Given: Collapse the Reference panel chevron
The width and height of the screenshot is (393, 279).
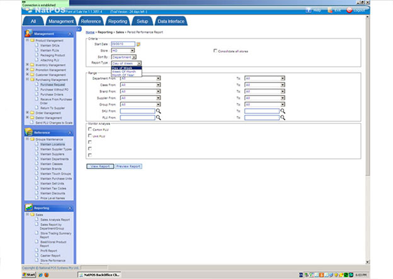Looking at the screenshot, I should point(70,133).
